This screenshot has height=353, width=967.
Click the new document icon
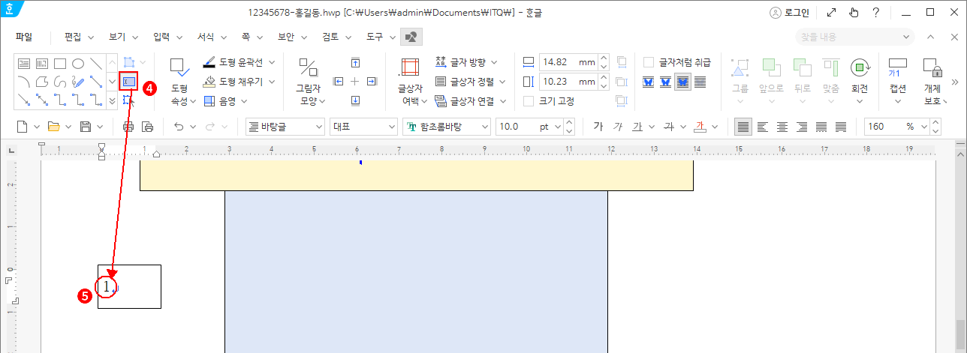[x=23, y=127]
